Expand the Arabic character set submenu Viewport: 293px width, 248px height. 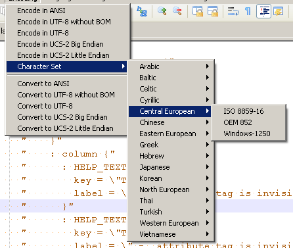point(171,66)
